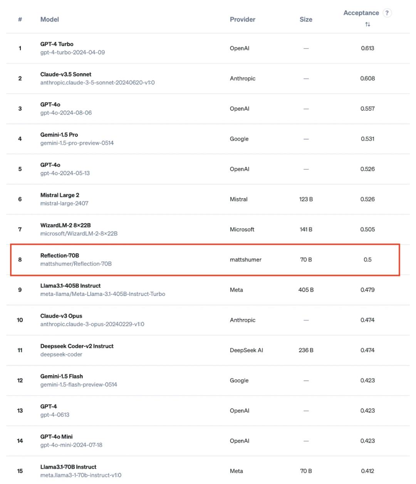Click the Claude-v3 Opus model name
Image resolution: width=416 pixels, height=484 pixels.
point(61,316)
